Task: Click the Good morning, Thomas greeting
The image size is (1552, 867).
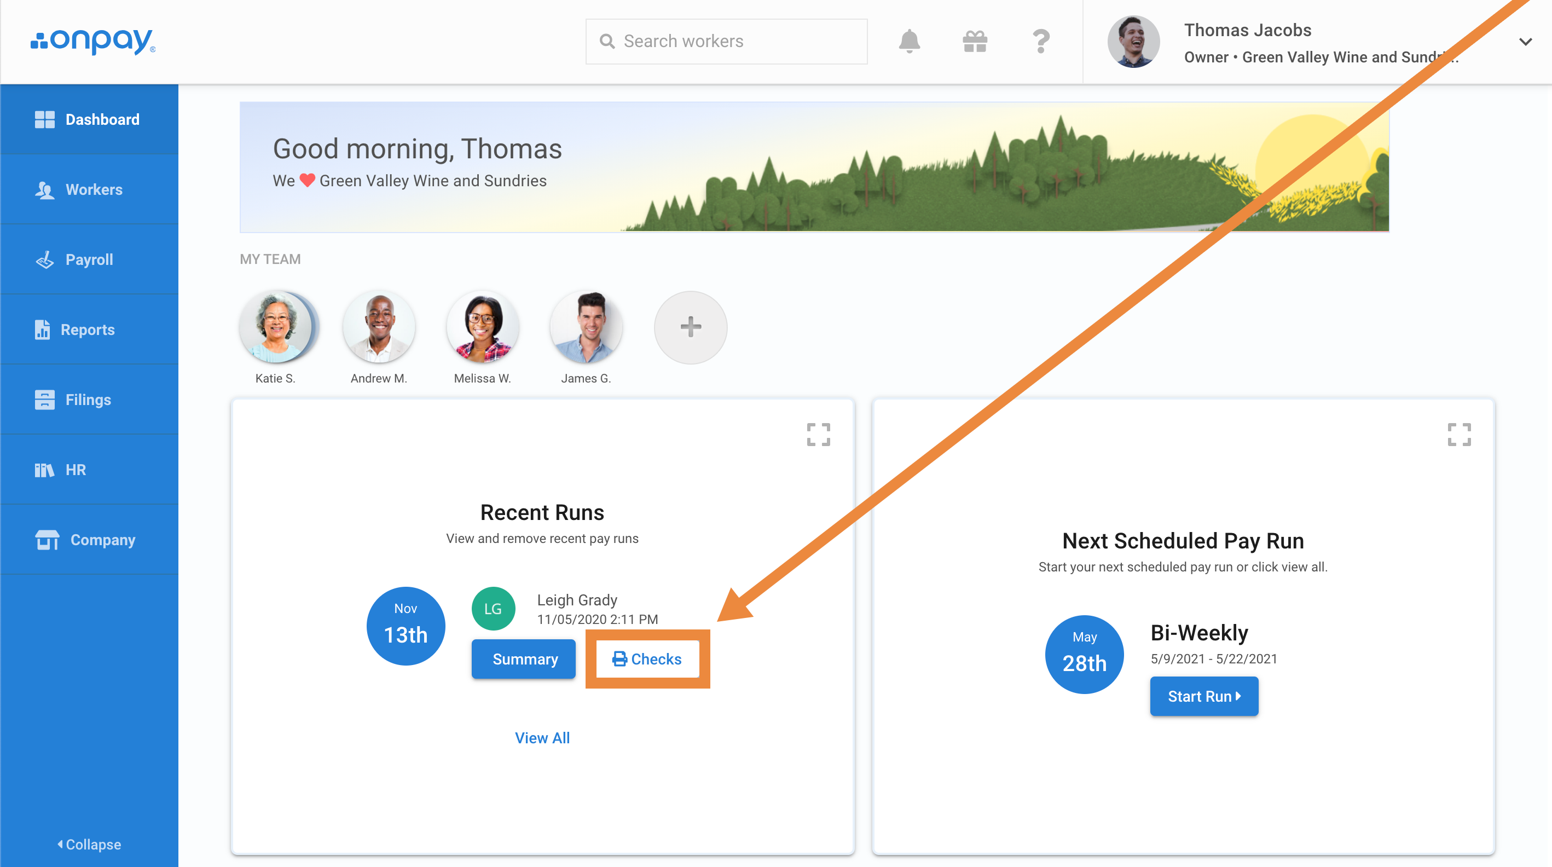Action: (x=417, y=148)
